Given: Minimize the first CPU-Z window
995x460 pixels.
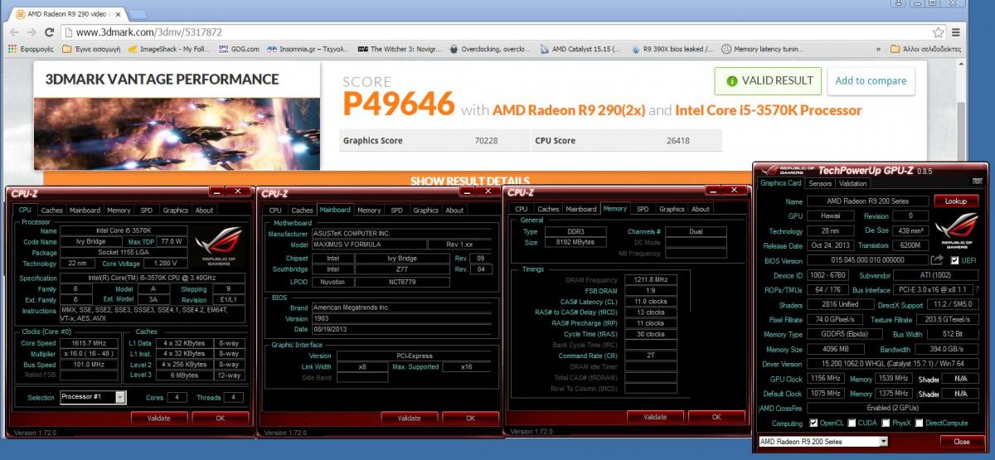Looking at the screenshot, I should click(x=218, y=191).
